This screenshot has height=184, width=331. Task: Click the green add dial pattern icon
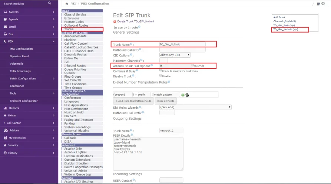(183, 95)
